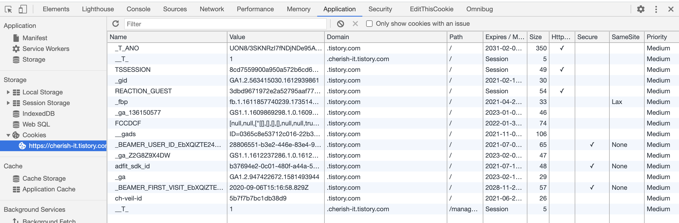Screen dimensions: 679x223
Task: Open Manifest in the Application sidebar
Action: tap(35, 38)
